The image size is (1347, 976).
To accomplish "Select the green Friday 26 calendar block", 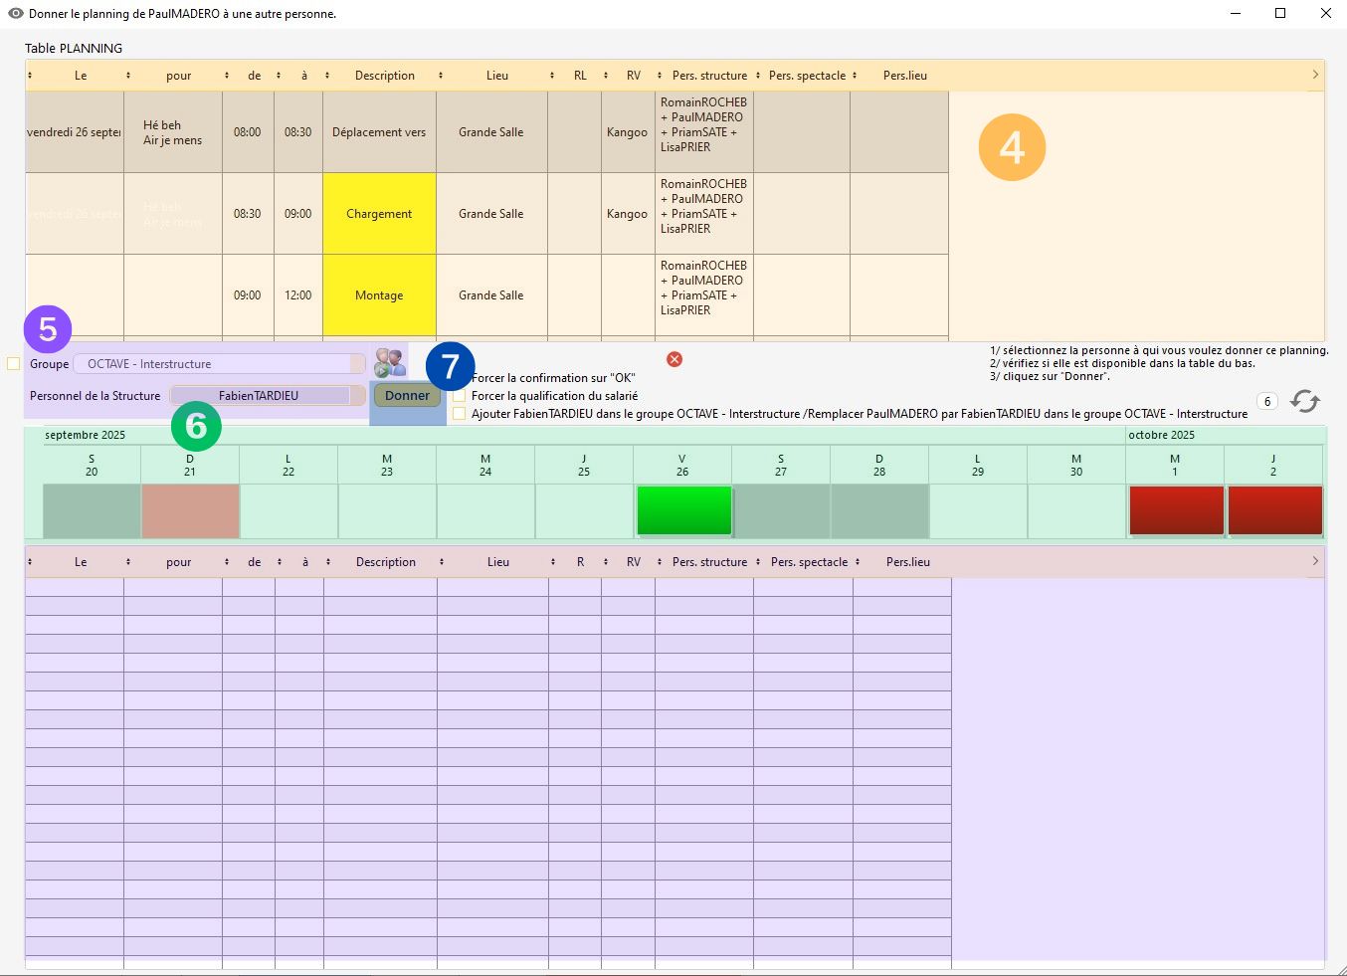I will click(x=683, y=510).
